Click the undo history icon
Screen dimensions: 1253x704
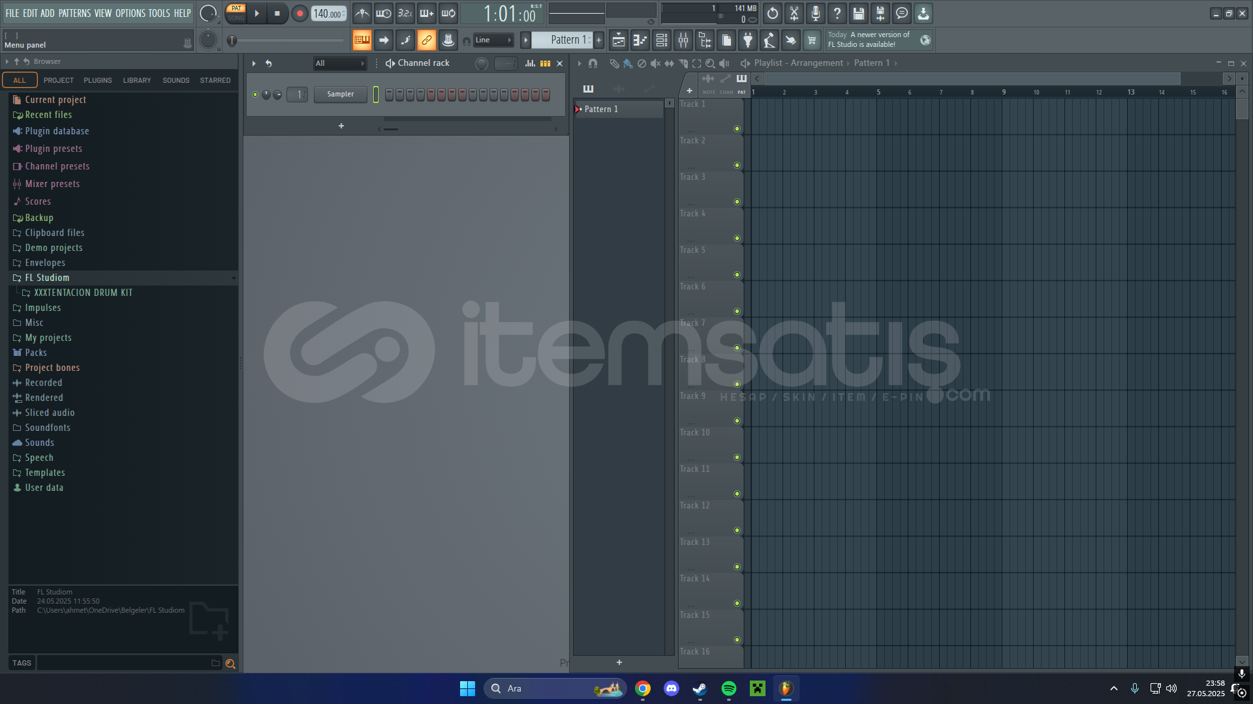[x=773, y=13]
